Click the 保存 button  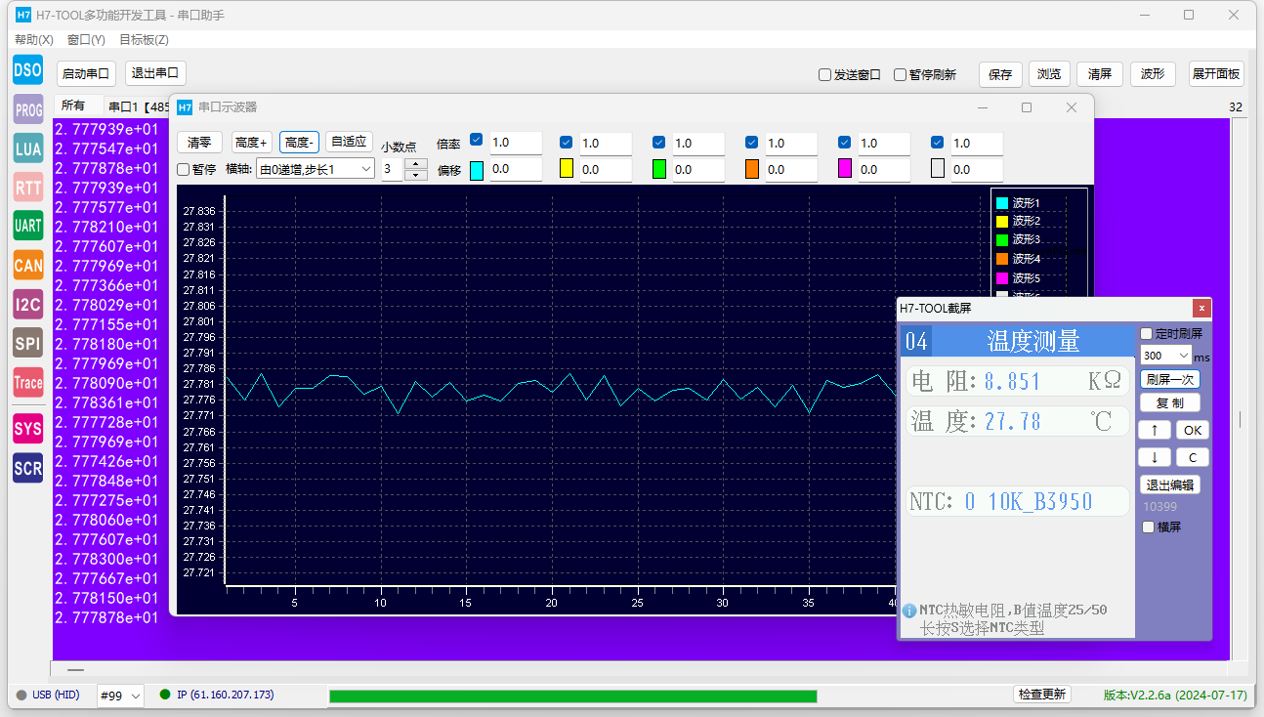pyautogui.click(x=1000, y=74)
